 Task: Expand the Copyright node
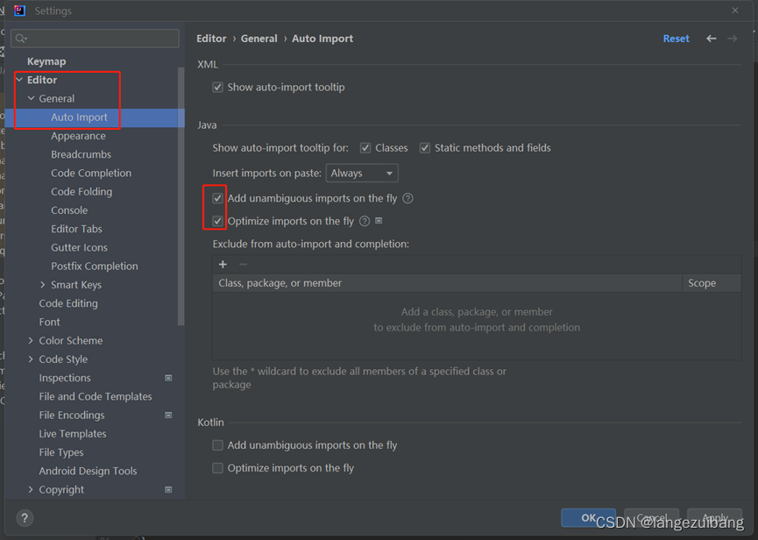pyautogui.click(x=31, y=489)
